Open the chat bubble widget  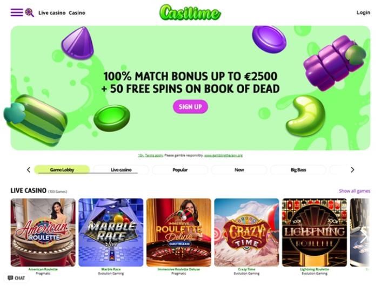coord(17,278)
